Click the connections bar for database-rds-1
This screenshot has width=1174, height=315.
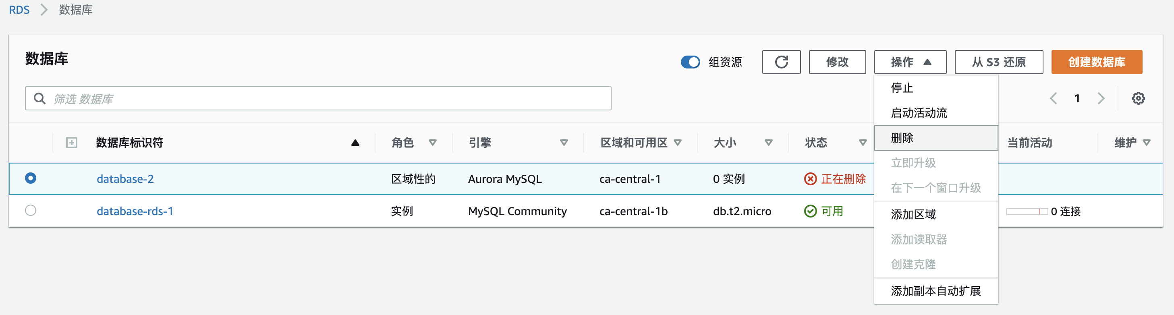1026,211
